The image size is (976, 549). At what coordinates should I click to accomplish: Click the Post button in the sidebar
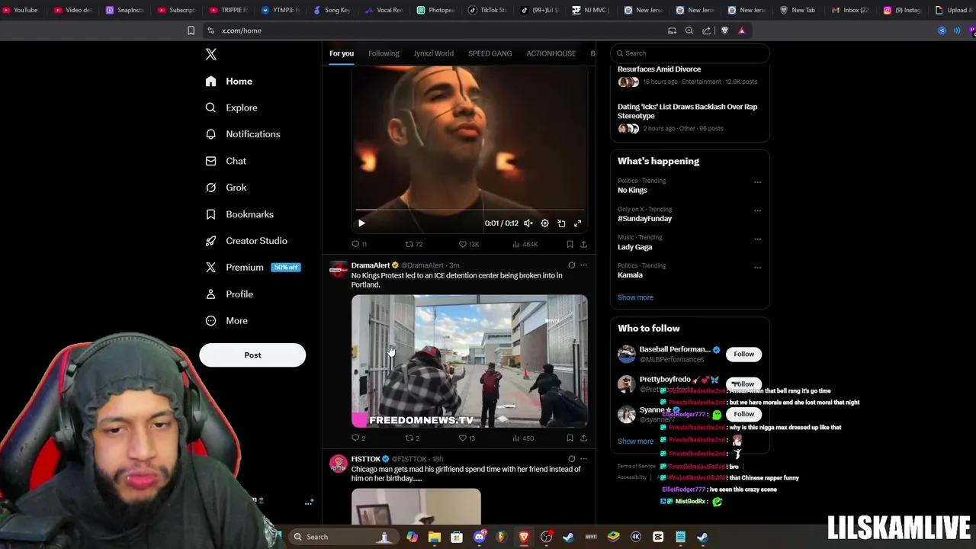tap(252, 355)
